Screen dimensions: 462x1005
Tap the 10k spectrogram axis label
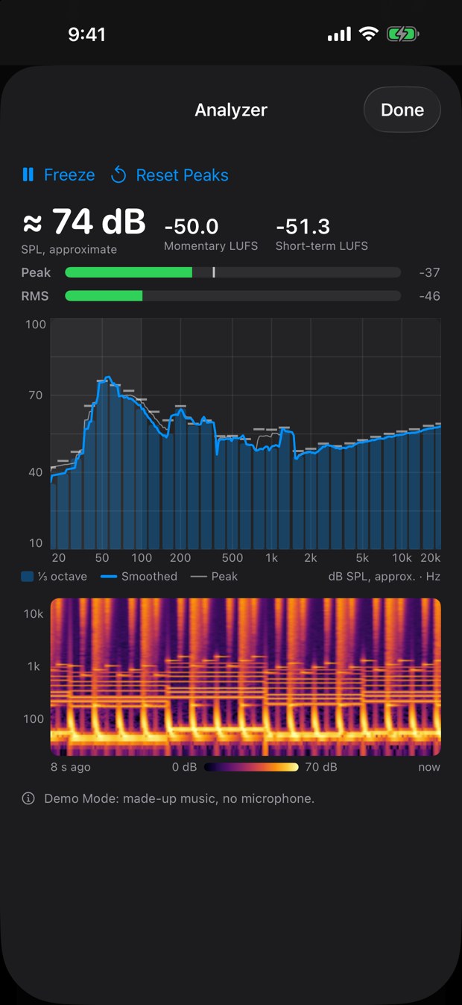[x=32, y=613]
